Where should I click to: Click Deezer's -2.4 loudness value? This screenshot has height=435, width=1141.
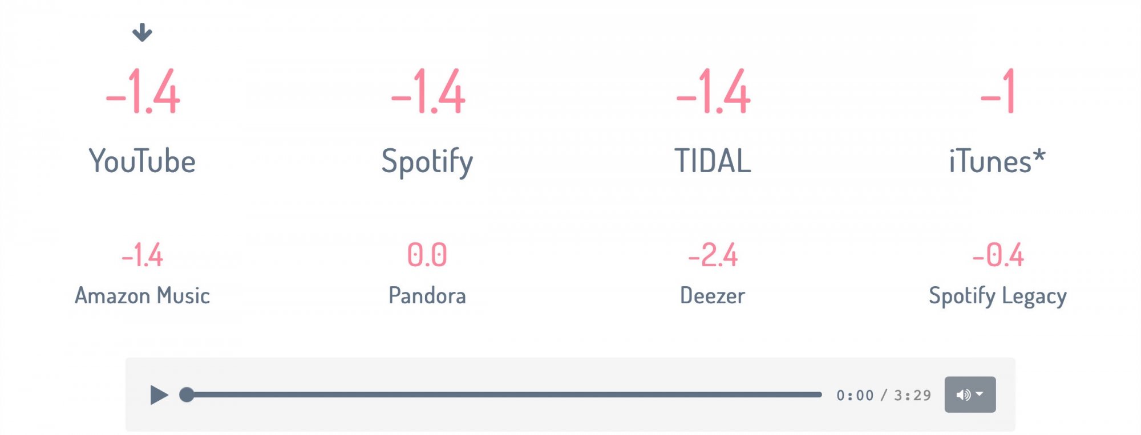713,255
